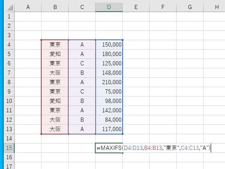Select row 16 header

pyautogui.click(x=9, y=157)
